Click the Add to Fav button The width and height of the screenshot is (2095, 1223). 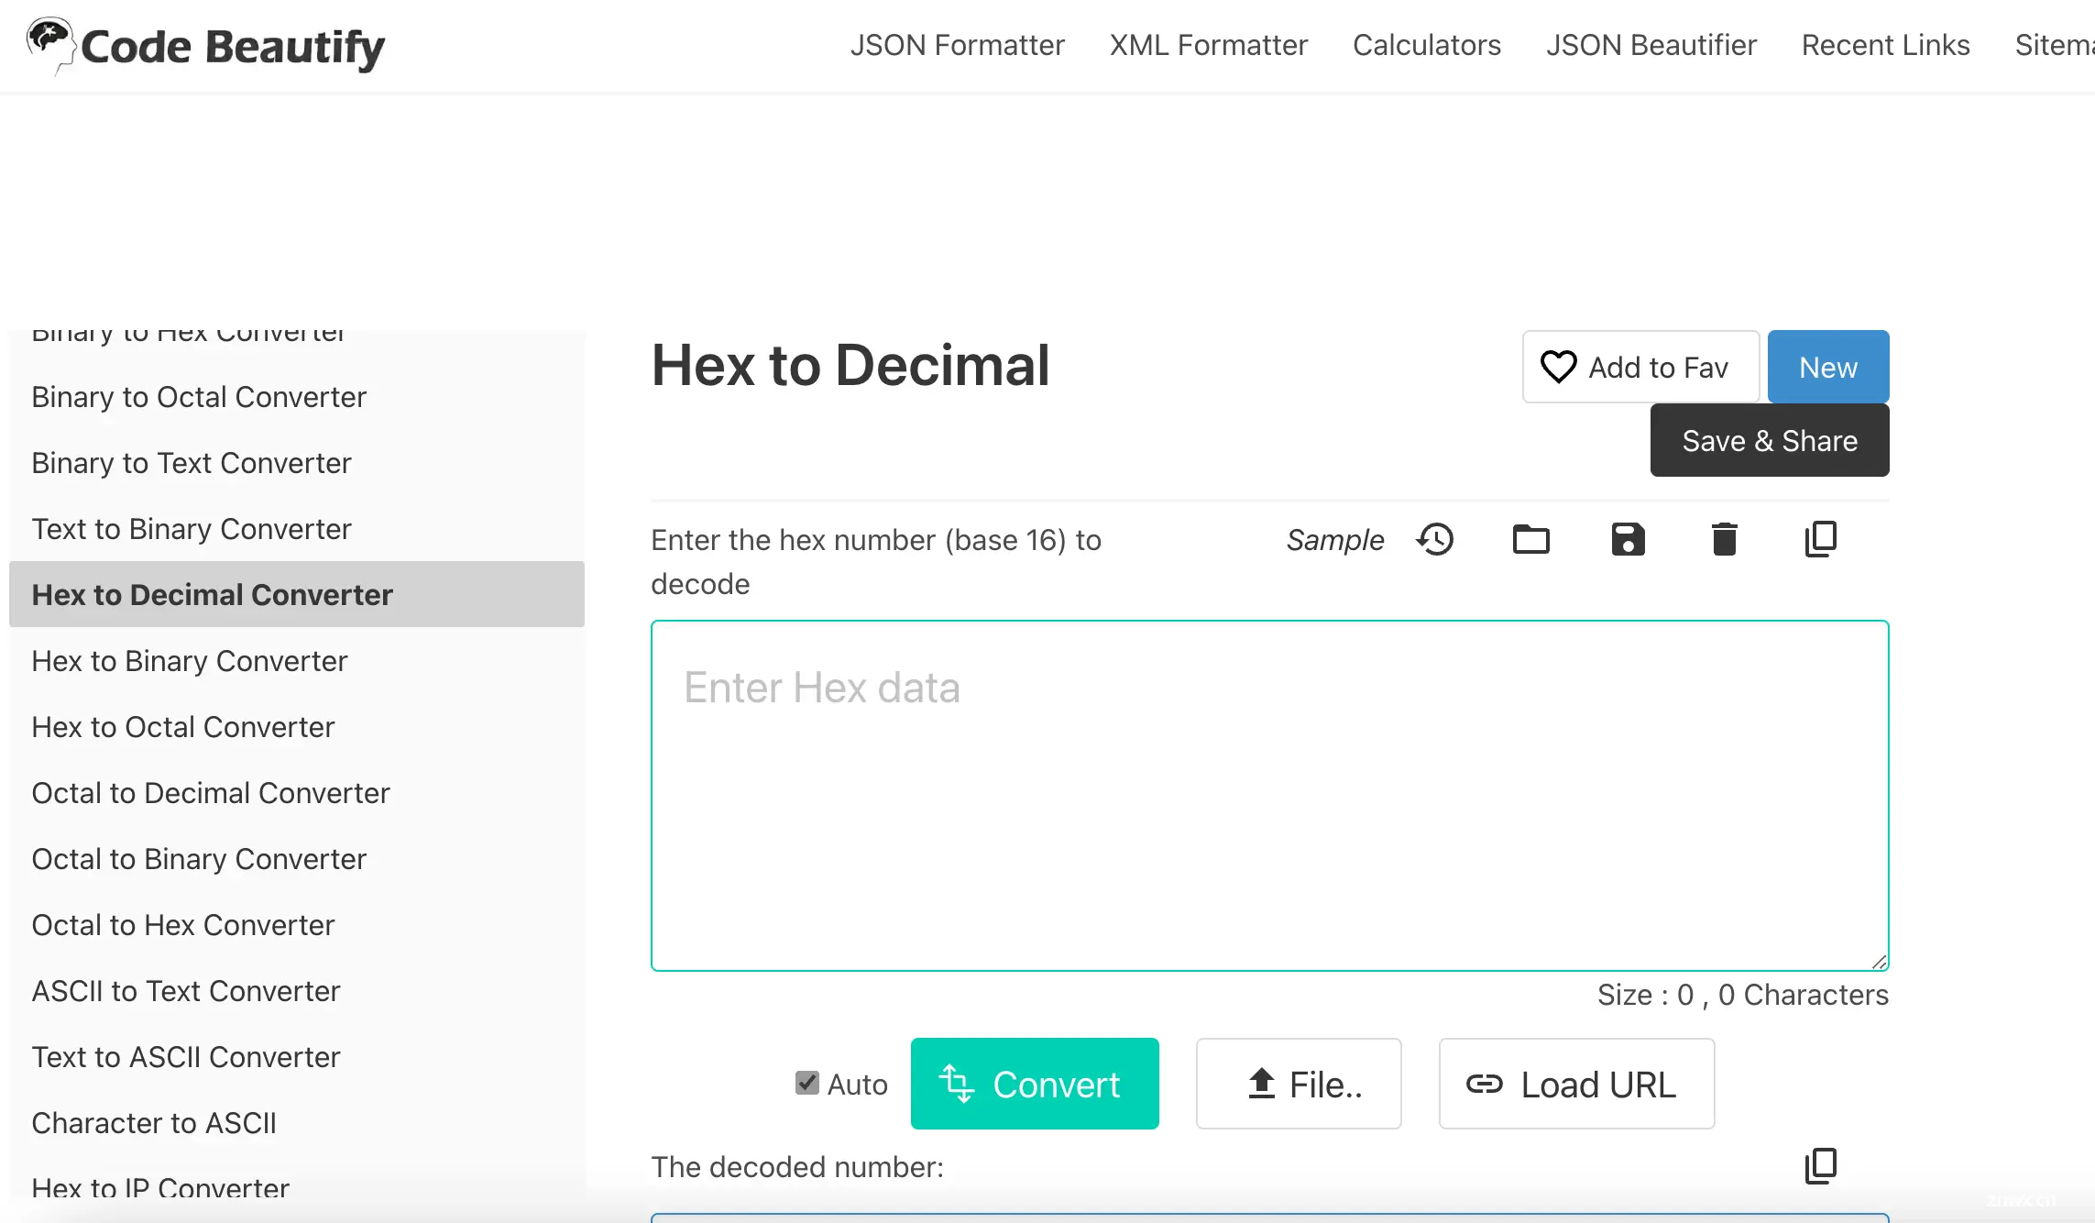click(x=1640, y=367)
